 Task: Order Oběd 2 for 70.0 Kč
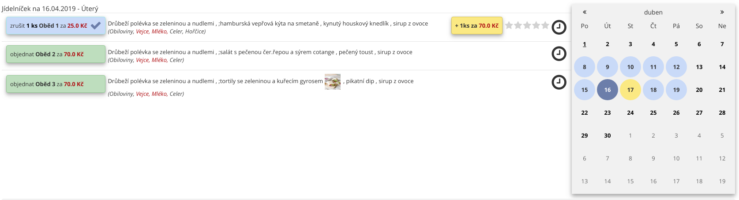point(56,54)
